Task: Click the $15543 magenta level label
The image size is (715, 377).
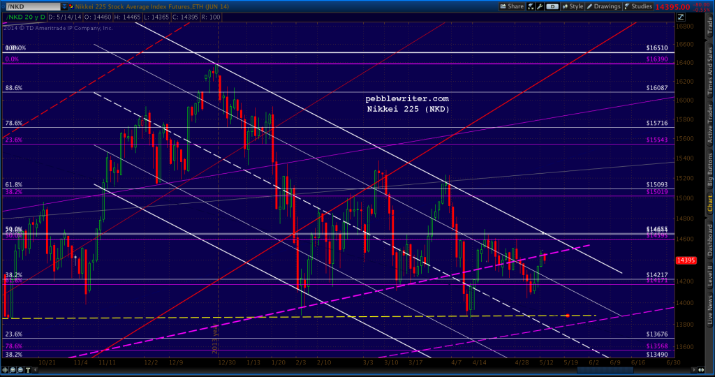Action: coord(657,140)
